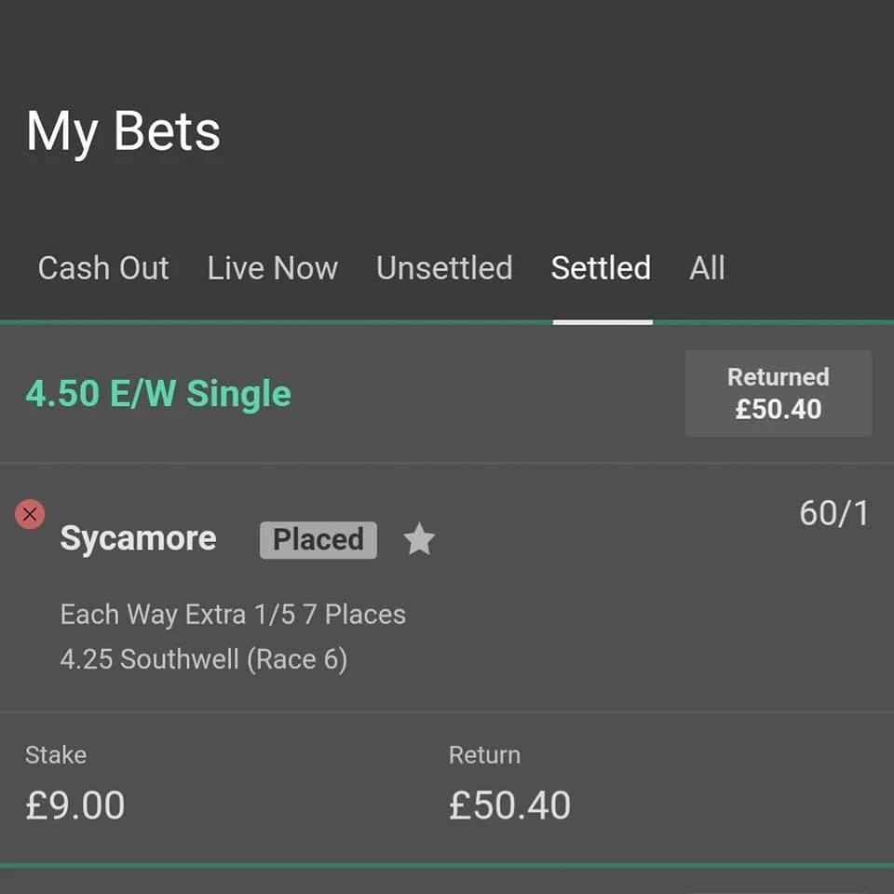Viewport: 894px width, 894px height.
Task: Click the red cross lost indicator icon
Action: pos(30,513)
